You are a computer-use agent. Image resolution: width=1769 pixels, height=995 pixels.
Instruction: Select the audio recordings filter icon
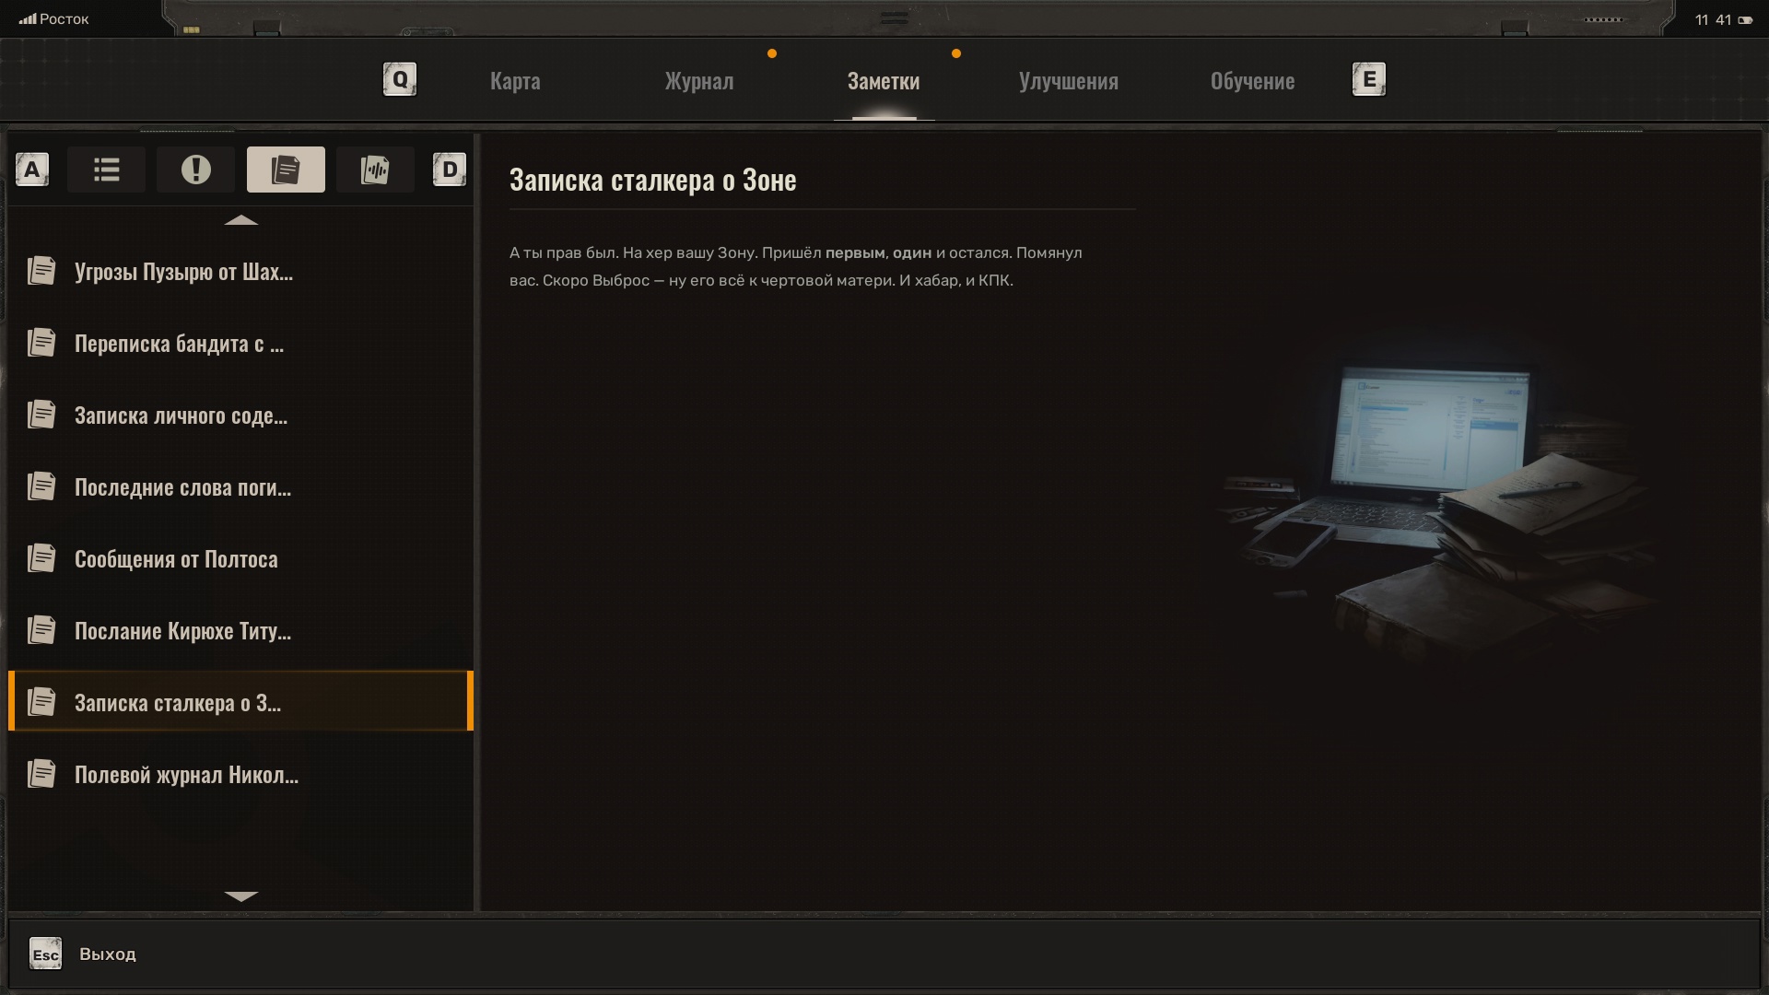(375, 170)
